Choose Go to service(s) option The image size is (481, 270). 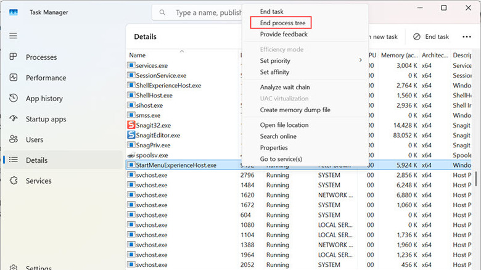click(x=281, y=159)
